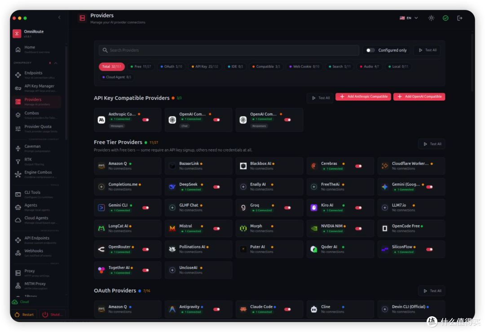485x332 pixels.
Task: Click the Cloud status at sidebar bottom
Action: (20, 302)
